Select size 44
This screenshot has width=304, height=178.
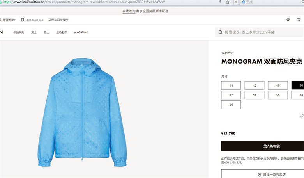tap(231, 85)
